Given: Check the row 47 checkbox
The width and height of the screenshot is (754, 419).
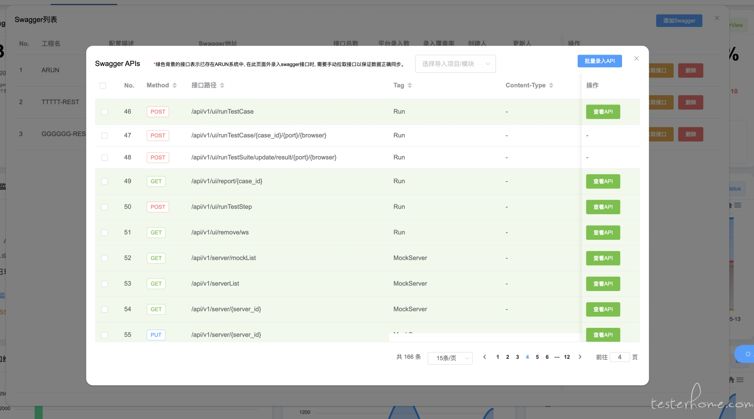Looking at the screenshot, I should pyautogui.click(x=104, y=136).
